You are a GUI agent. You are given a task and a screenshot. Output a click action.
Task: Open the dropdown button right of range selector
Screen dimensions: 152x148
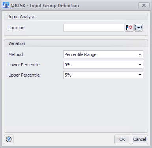(x=139, y=28)
